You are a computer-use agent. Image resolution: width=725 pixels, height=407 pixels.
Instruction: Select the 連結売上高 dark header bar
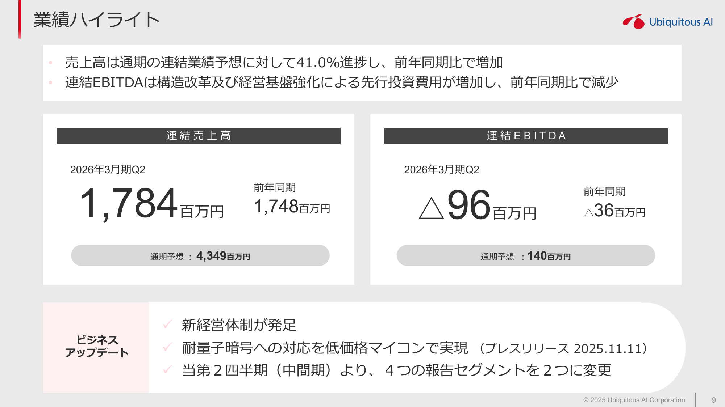coord(198,136)
